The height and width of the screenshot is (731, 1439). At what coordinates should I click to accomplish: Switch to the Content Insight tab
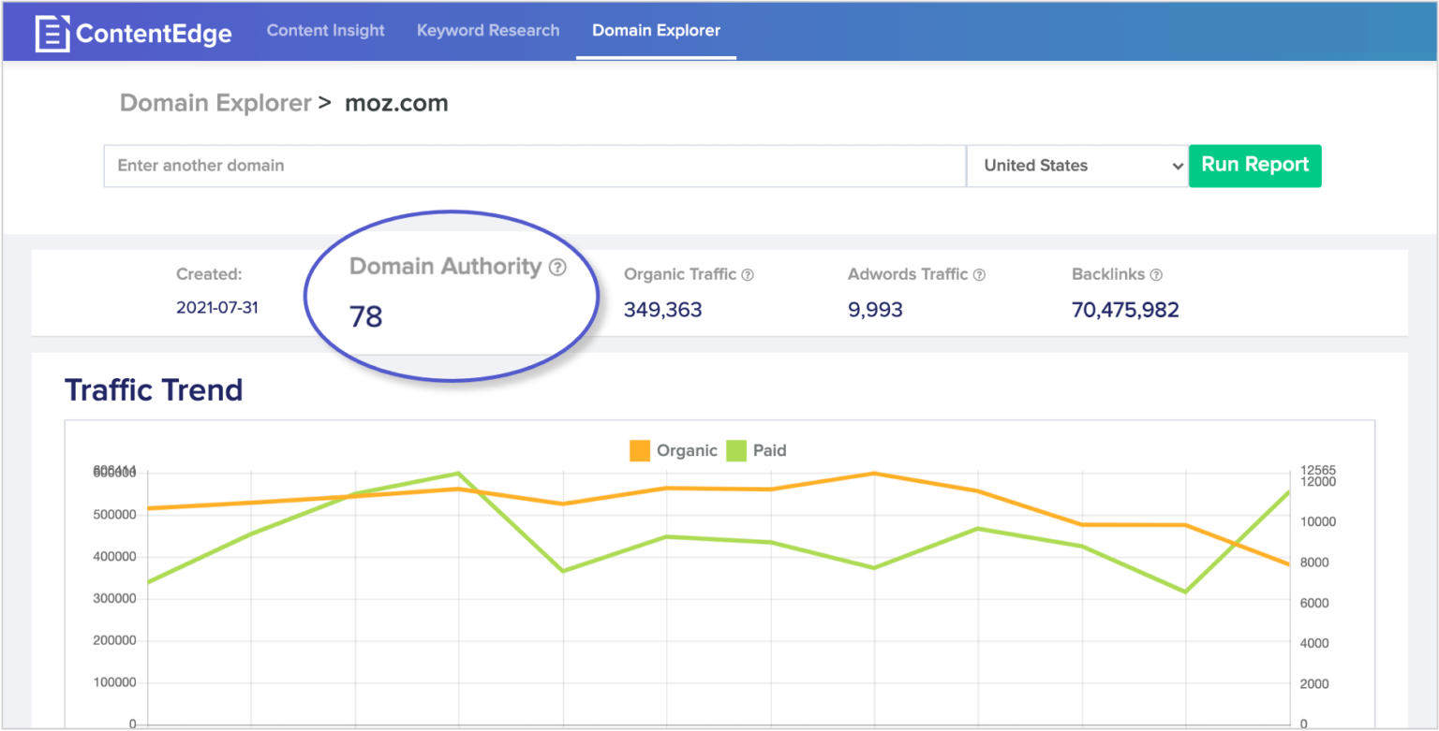[x=325, y=30]
